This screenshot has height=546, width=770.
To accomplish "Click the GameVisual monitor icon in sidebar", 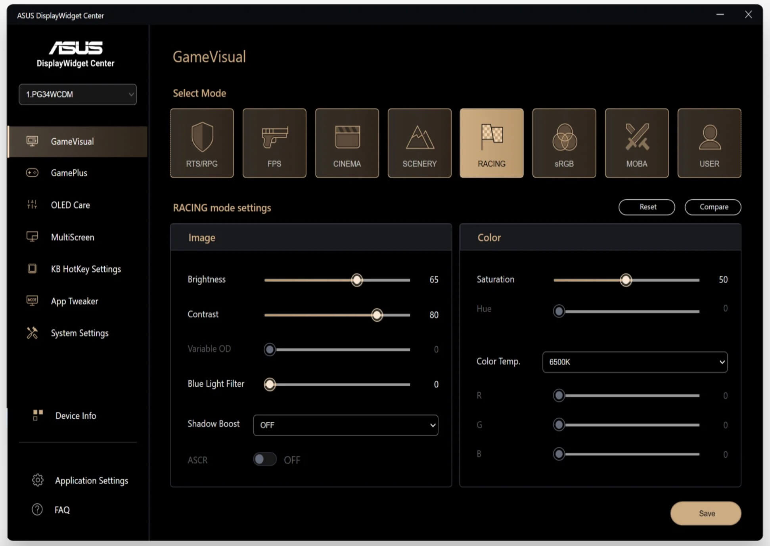I will tap(32, 141).
